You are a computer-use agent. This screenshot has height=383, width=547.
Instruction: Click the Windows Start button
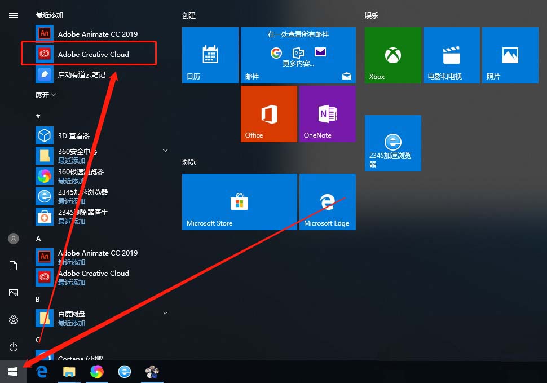[13, 372]
